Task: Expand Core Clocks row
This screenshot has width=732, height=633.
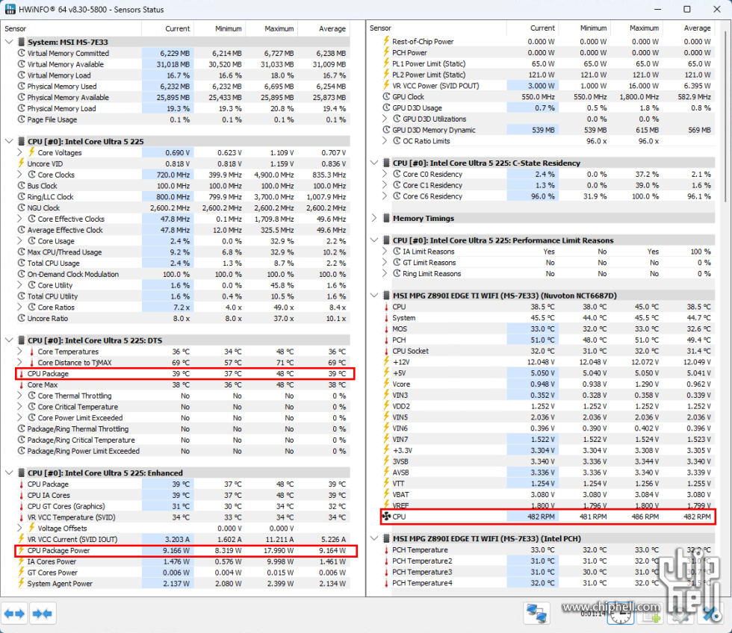Action: [19, 175]
